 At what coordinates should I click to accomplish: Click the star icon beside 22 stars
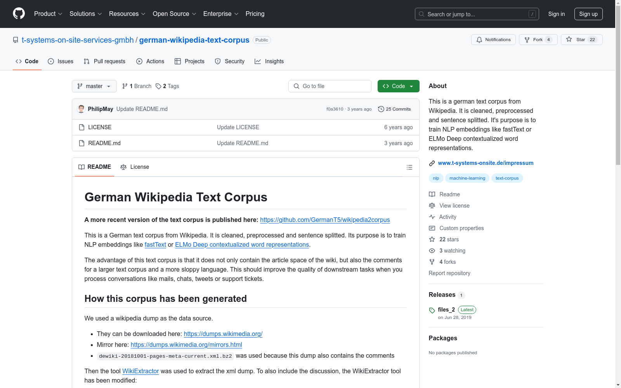click(x=432, y=239)
